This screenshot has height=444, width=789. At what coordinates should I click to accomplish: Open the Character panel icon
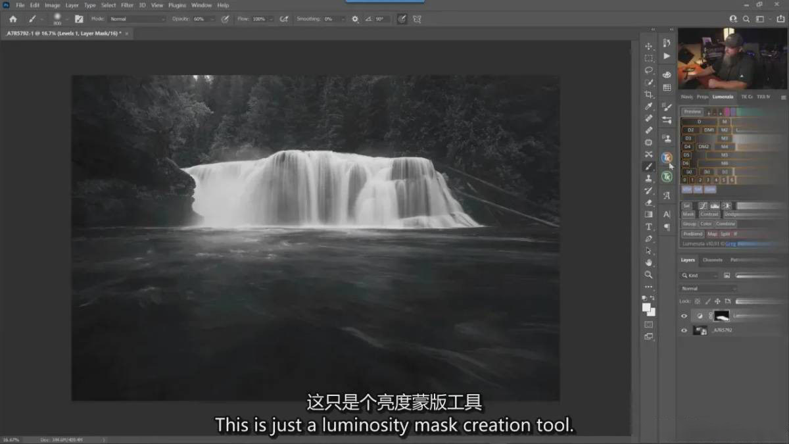pos(667,214)
